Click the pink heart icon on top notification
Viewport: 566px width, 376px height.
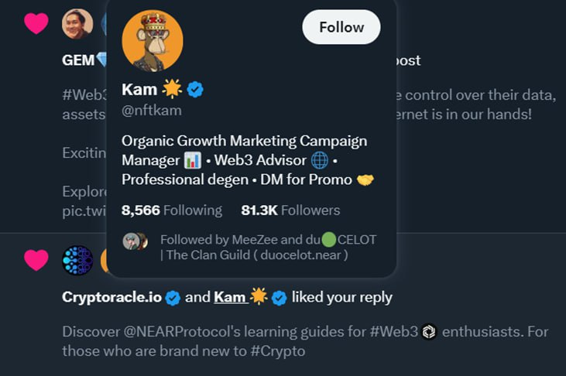coord(36,24)
